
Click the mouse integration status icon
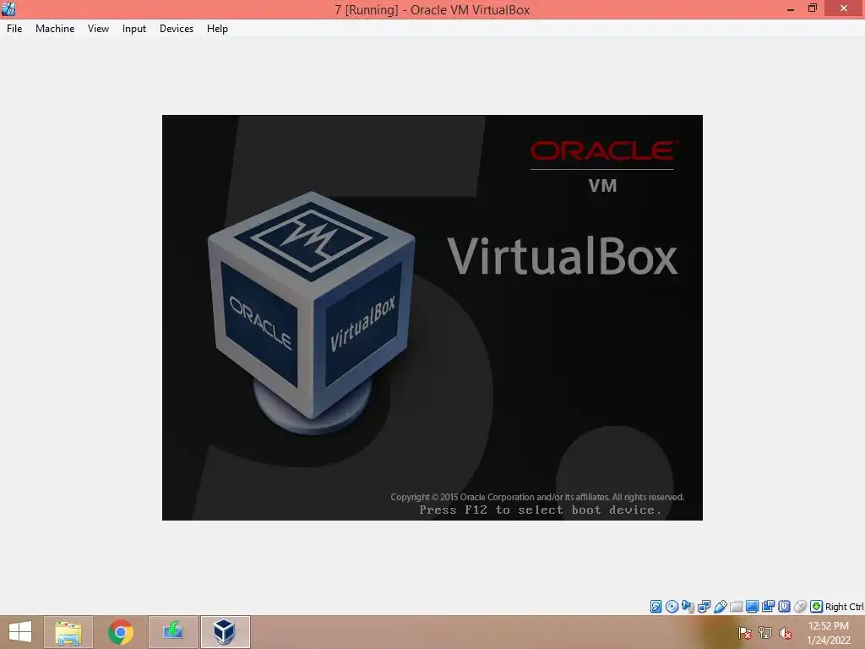click(x=800, y=607)
